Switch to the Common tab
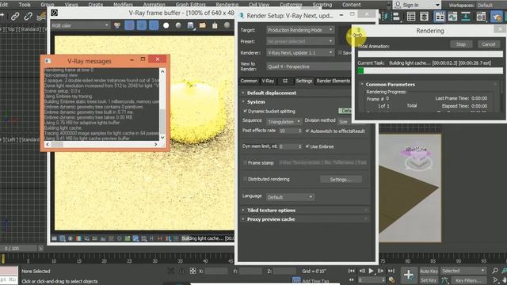The height and width of the screenshot is (285, 507). 249,81
